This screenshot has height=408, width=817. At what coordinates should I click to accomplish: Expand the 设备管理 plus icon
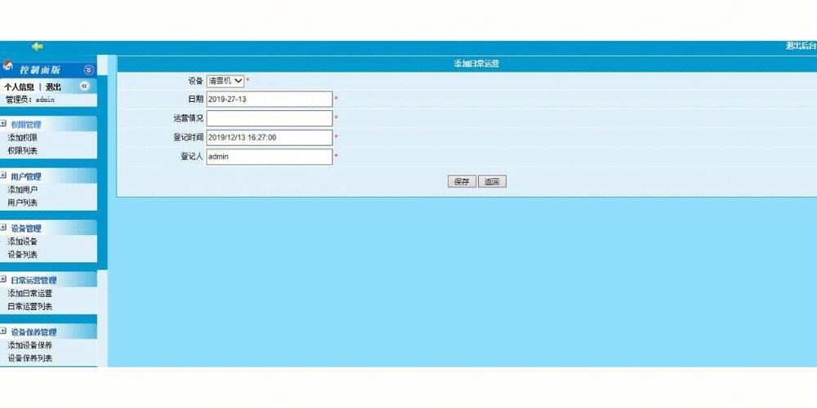[x=3, y=228]
